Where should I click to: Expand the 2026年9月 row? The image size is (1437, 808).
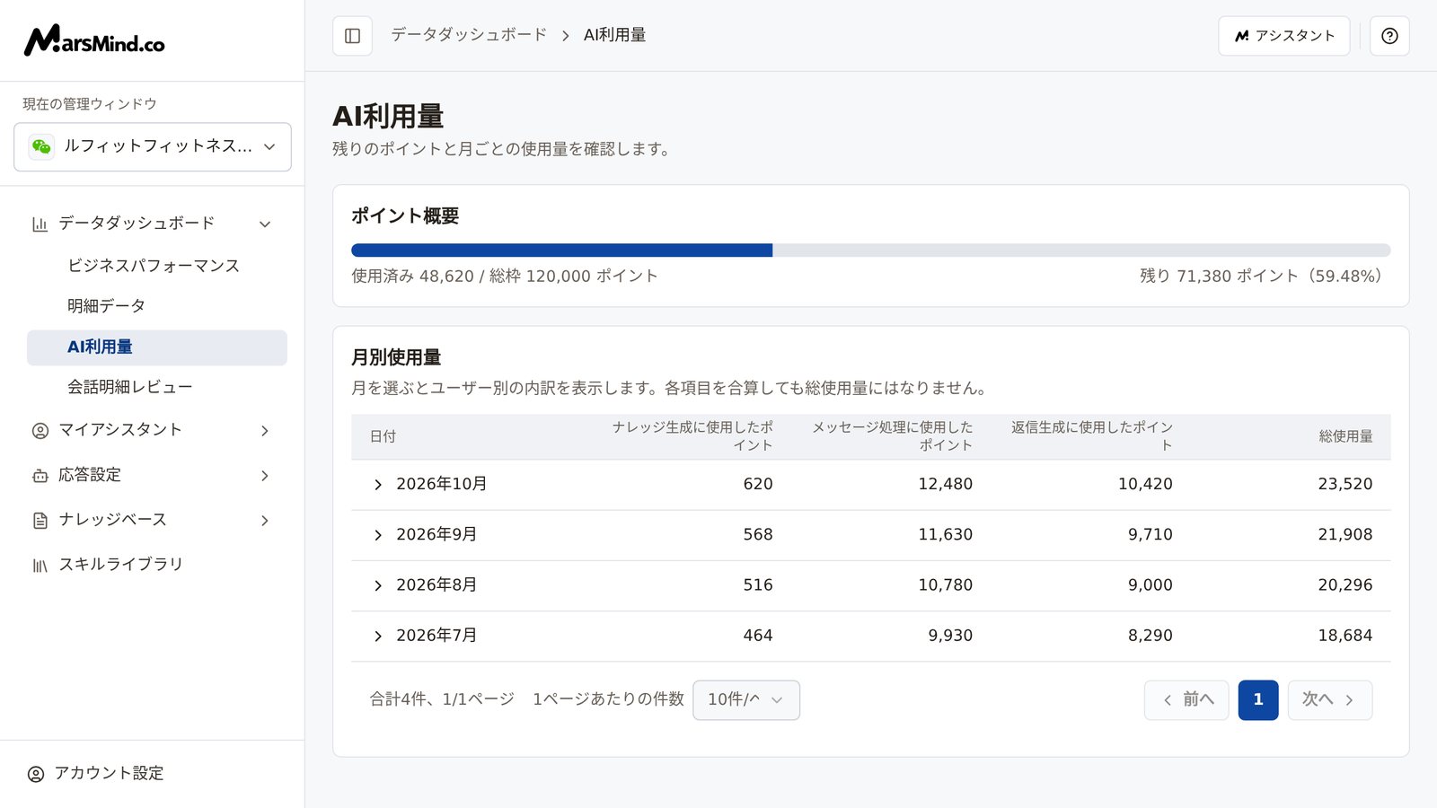point(378,535)
